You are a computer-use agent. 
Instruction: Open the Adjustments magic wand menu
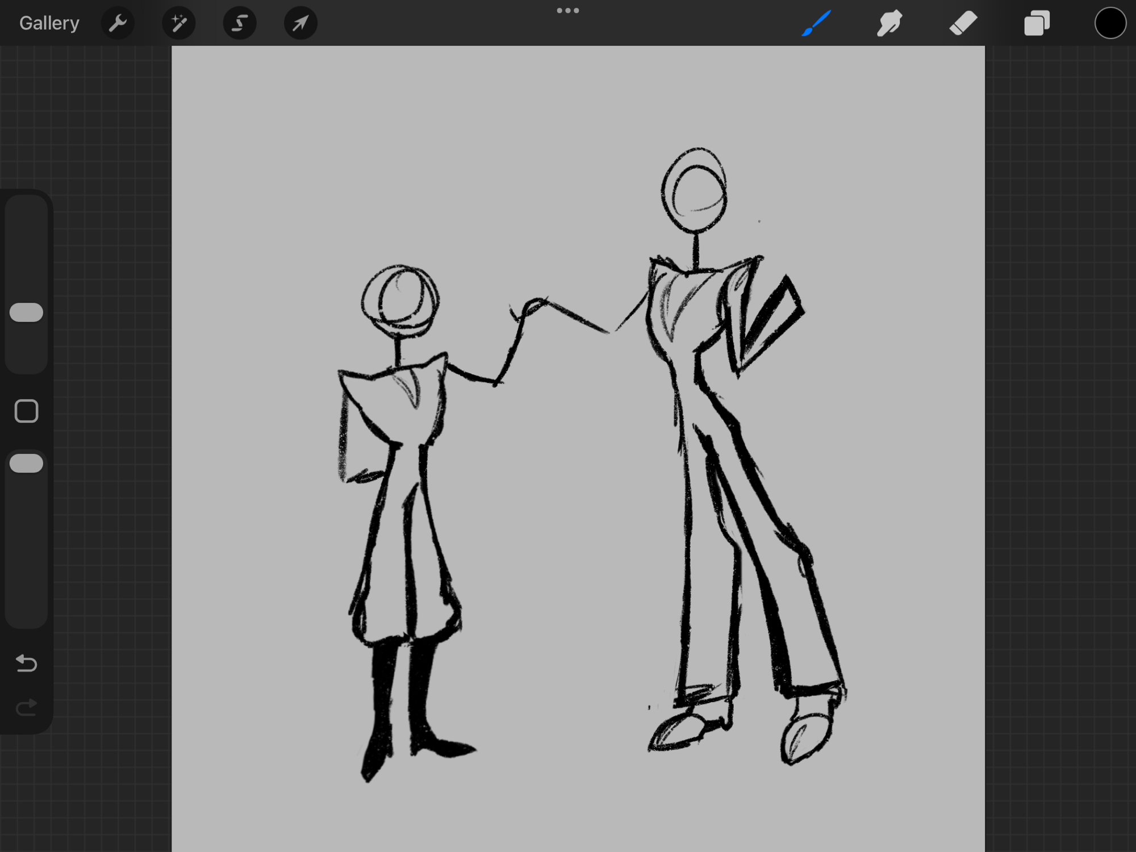178,23
